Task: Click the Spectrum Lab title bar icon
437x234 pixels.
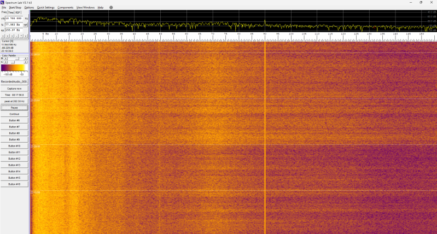Action: (3, 3)
